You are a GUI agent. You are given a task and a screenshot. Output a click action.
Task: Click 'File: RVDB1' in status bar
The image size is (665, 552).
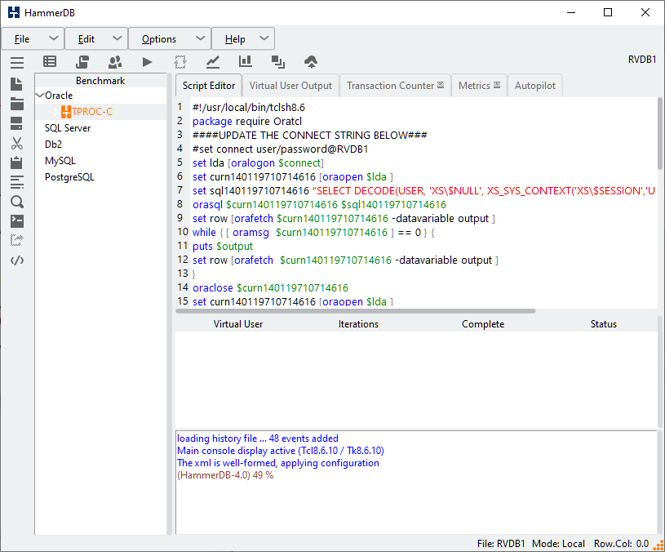[x=501, y=544]
